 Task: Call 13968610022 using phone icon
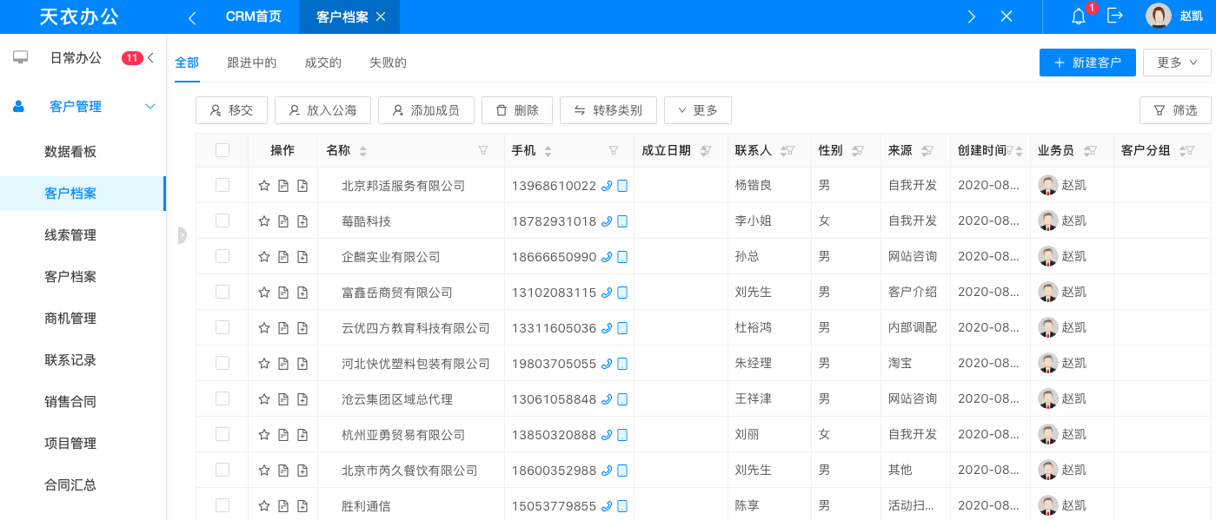coord(607,185)
